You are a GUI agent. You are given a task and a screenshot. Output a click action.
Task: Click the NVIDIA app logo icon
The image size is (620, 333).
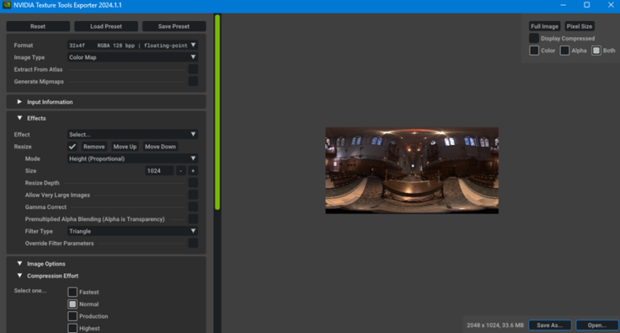point(7,6)
